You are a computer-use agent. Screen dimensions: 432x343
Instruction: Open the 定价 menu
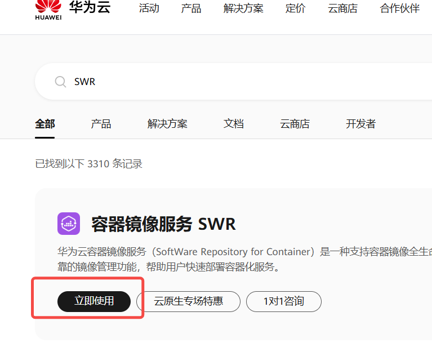(295, 8)
